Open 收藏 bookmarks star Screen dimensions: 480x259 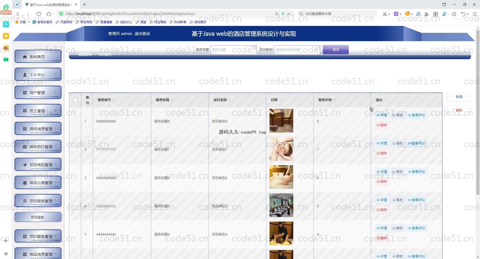tap(17, 22)
